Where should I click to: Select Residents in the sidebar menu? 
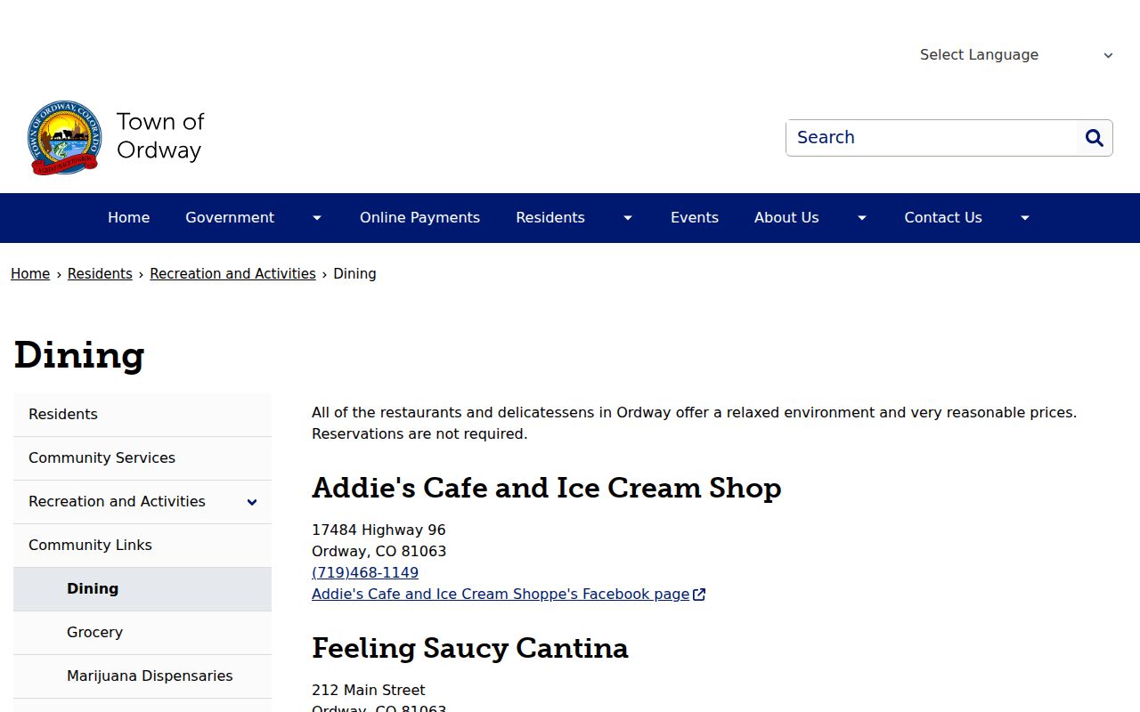142,415
